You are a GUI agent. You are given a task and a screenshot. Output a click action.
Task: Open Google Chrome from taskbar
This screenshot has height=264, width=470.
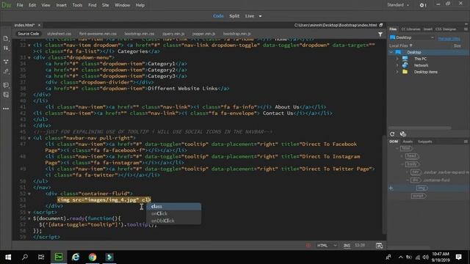point(93,257)
